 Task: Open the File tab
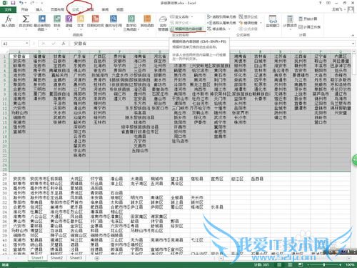(x=8, y=9)
